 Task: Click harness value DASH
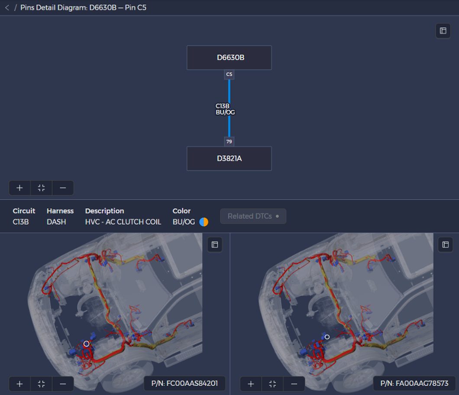point(56,222)
